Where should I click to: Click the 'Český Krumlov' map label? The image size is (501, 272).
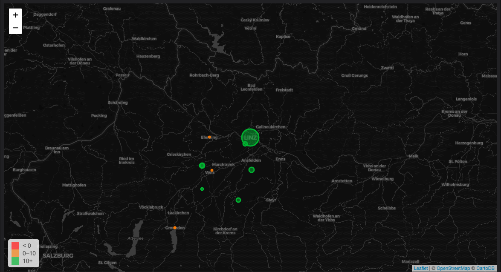pos(255,20)
